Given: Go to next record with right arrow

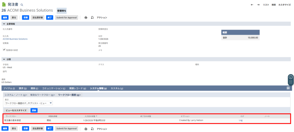Looking at the screenshot, I should point(258,5).
